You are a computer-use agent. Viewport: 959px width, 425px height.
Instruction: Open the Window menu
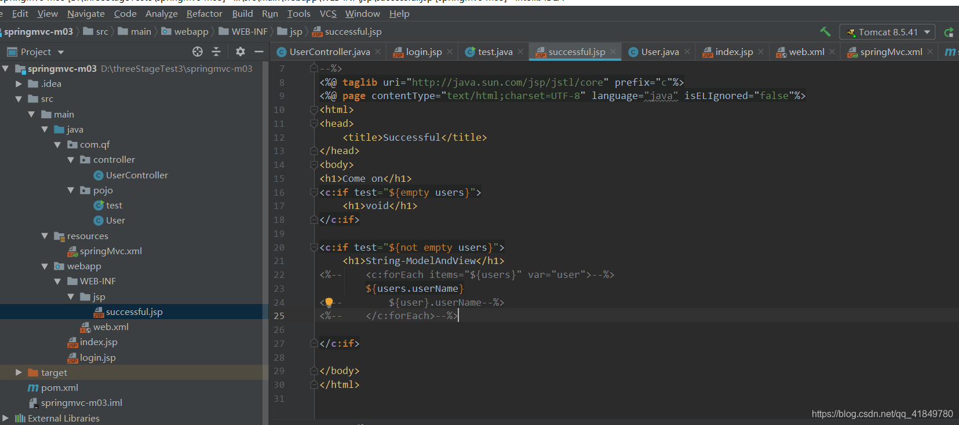[363, 13]
